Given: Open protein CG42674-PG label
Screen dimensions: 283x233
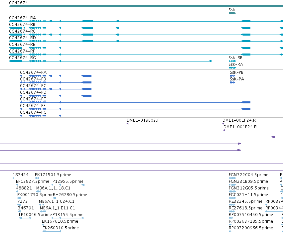Looking at the screenshot, I should (33, 112).
